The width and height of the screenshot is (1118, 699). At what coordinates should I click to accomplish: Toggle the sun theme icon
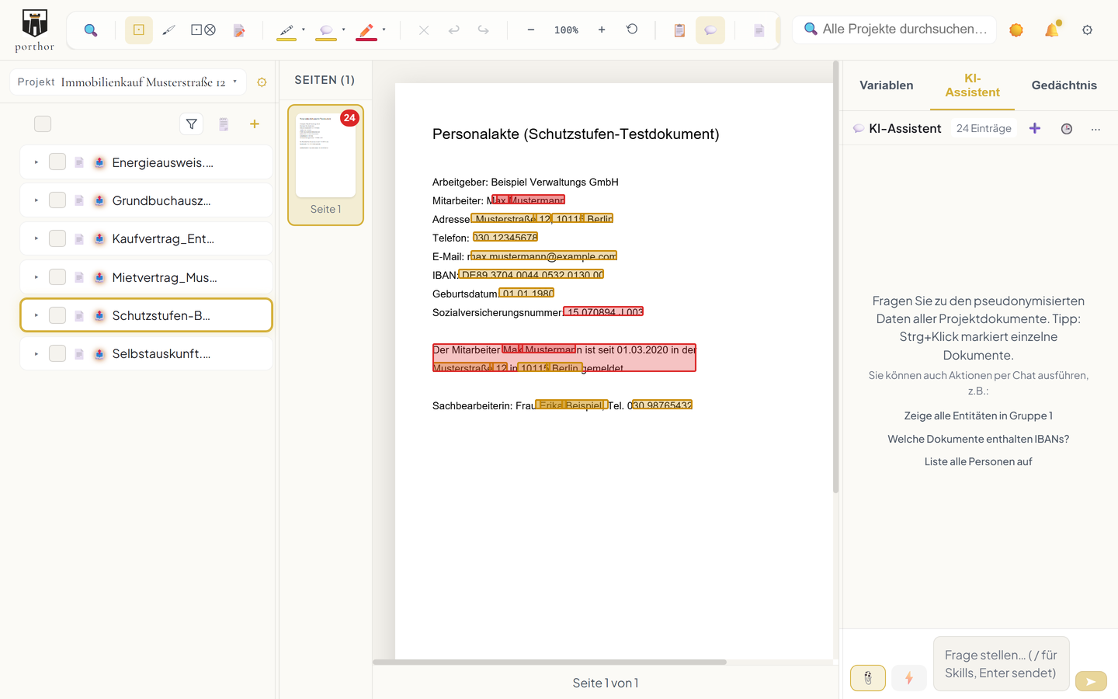(x=1016, y=30)
